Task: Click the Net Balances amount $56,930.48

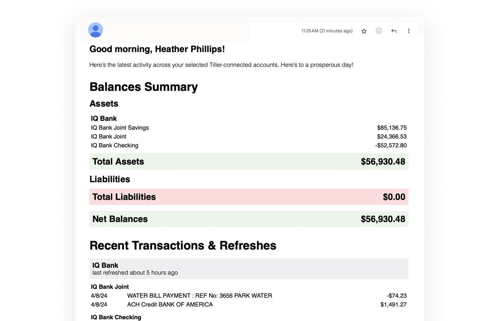Action: pos(383,219)
